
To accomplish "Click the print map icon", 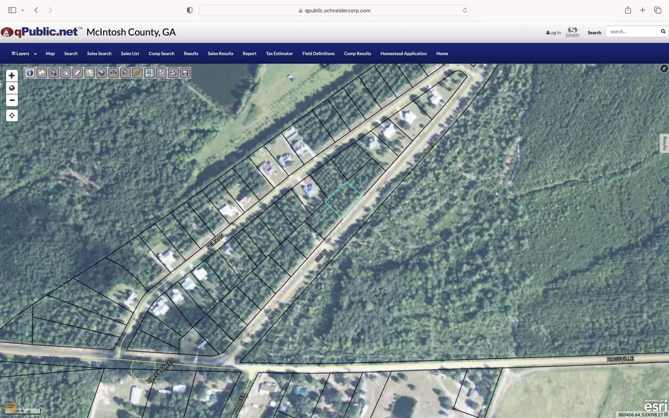I will click(x=173, y=72).
